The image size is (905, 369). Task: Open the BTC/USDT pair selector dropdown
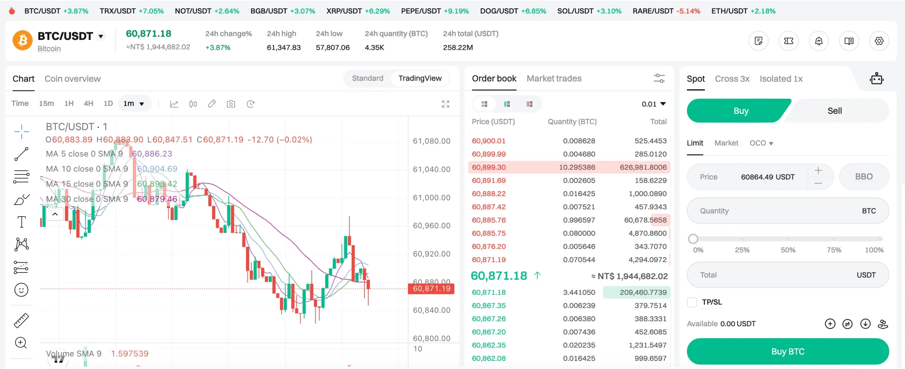pyautogui.click(x=101, y=36)
